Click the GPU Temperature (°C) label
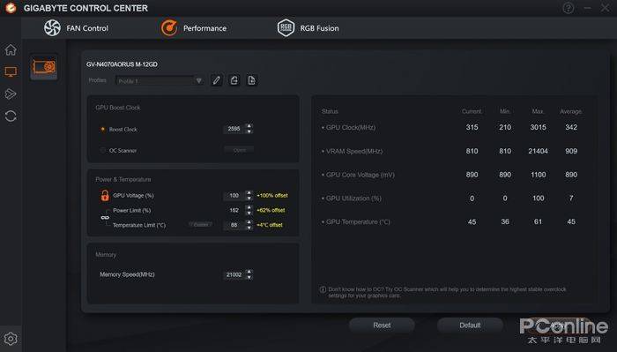Viewport: 617px width, 352px height. (x=358, y=222)
